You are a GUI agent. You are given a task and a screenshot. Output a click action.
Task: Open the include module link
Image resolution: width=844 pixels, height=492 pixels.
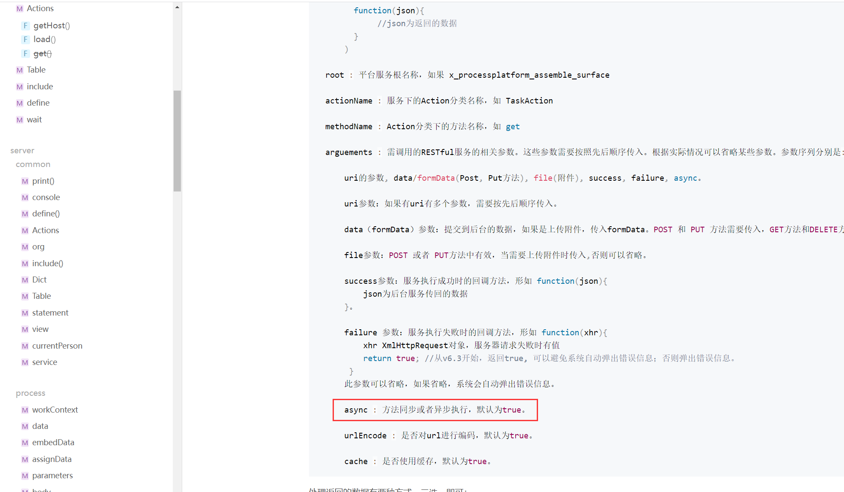pyautogui.click(x=40, y=87)
